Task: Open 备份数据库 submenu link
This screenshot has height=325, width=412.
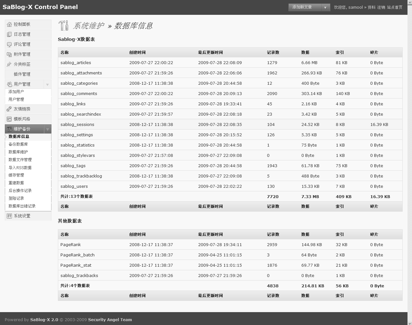Action: tap(18, 144)
